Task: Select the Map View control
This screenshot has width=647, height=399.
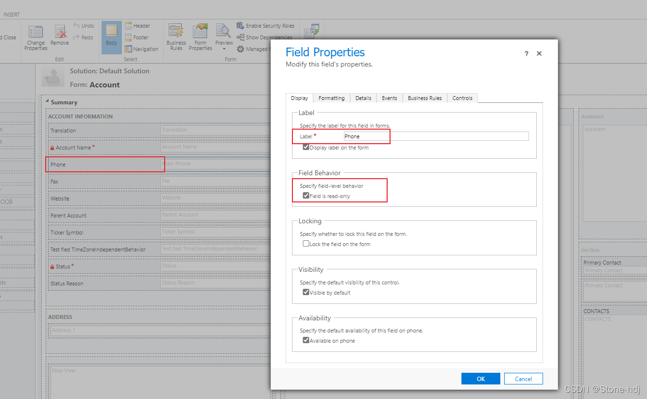Action: [x=160, y=381]
